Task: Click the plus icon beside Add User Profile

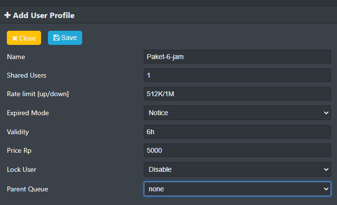Action: pos(7,15)
